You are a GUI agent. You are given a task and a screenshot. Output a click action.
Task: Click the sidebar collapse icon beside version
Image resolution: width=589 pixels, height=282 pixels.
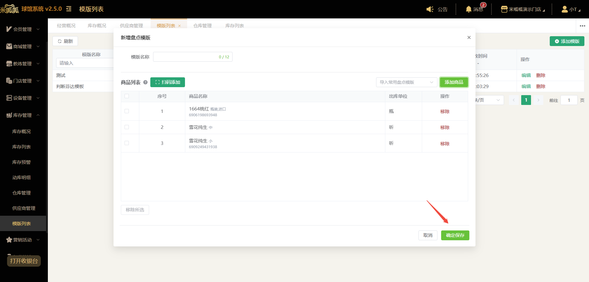coord(69,9)
